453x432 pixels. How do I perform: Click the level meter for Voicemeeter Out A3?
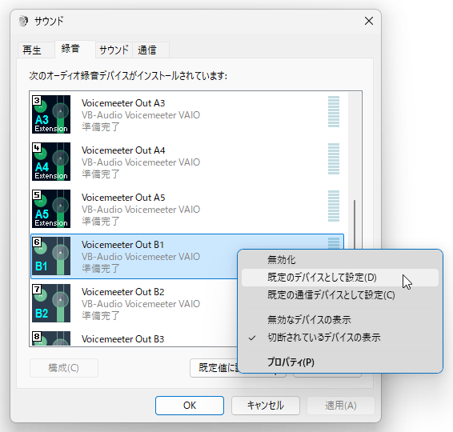(334, 112)
